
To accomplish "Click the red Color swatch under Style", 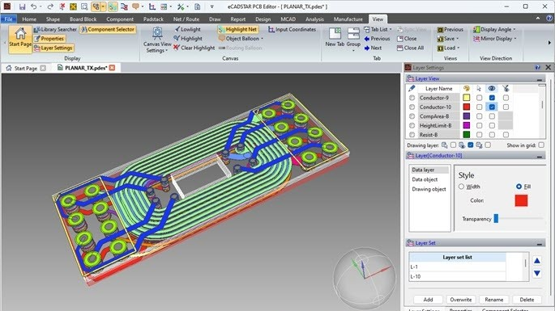I will point(521,200).
